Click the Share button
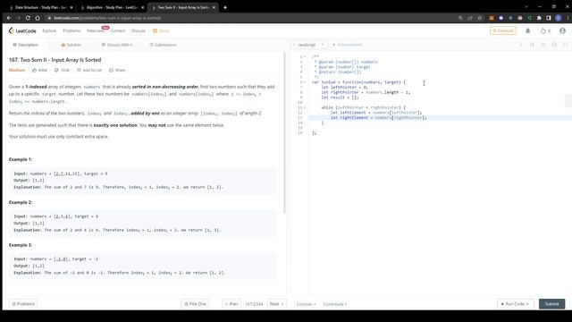Image resolution: width=572 pixels, height=322 pixels. 117,70
